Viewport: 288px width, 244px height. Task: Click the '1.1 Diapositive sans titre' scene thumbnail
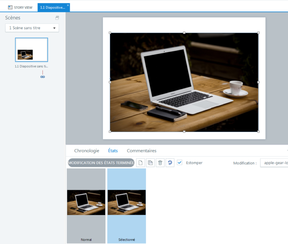31,50
